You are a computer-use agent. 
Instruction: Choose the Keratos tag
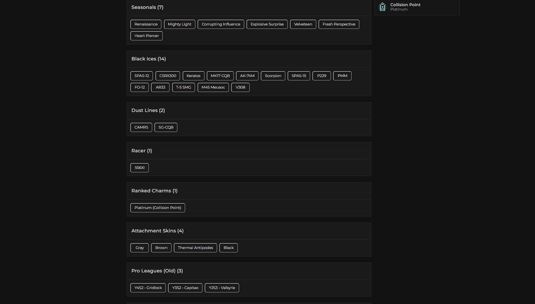click(x=194, y=76)
